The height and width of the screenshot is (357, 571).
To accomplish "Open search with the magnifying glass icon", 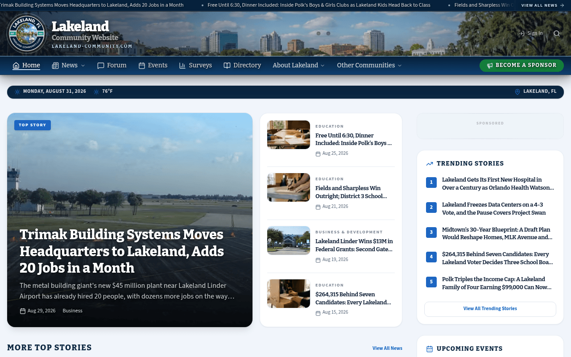I will point(557,33).
